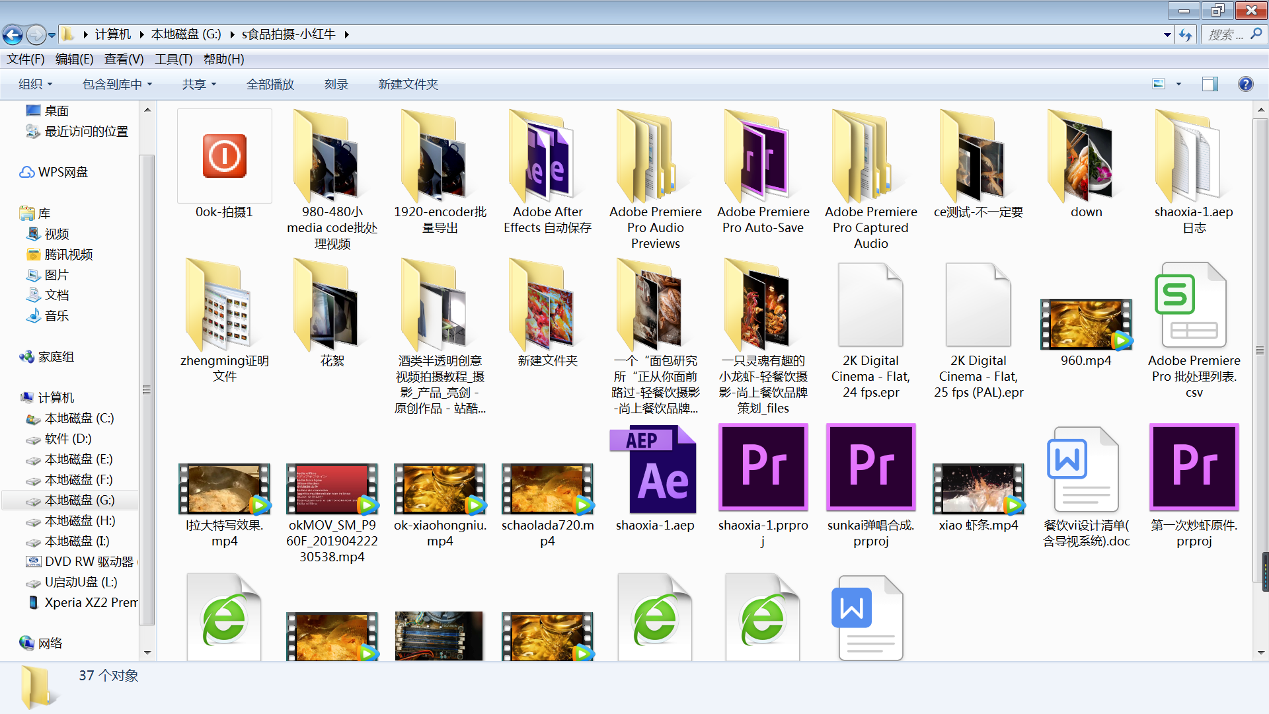Select the 餐饮vi设计清单 Word document

coord(1085,471)
